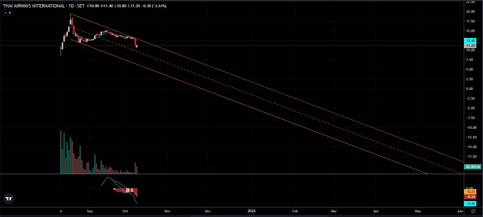Click the 2026 label on time axis
Image resolution: width=483 pixels, height=217 pixels.
[251, 211]
